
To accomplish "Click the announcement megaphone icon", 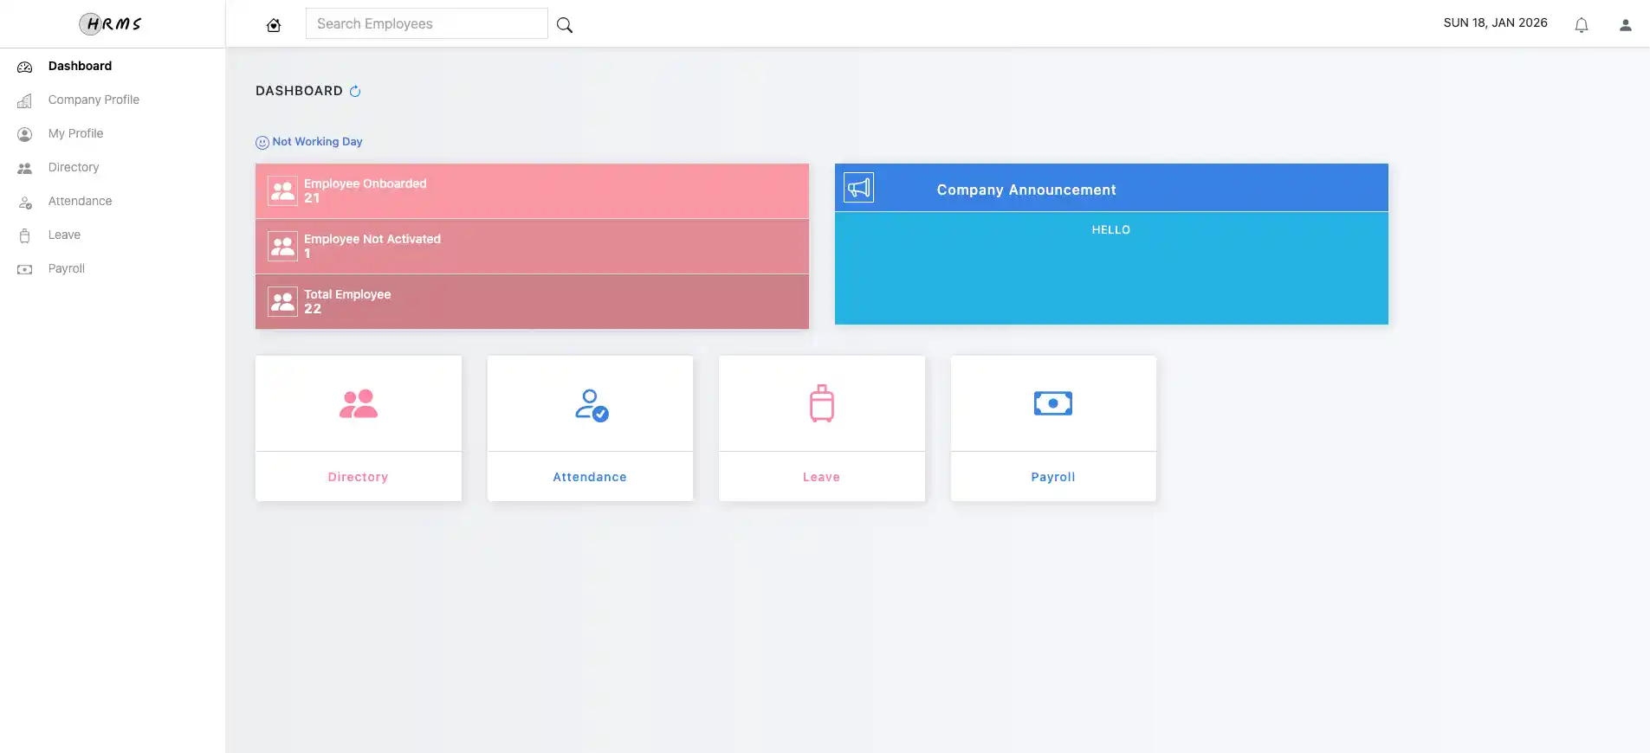I will point(858,187).
